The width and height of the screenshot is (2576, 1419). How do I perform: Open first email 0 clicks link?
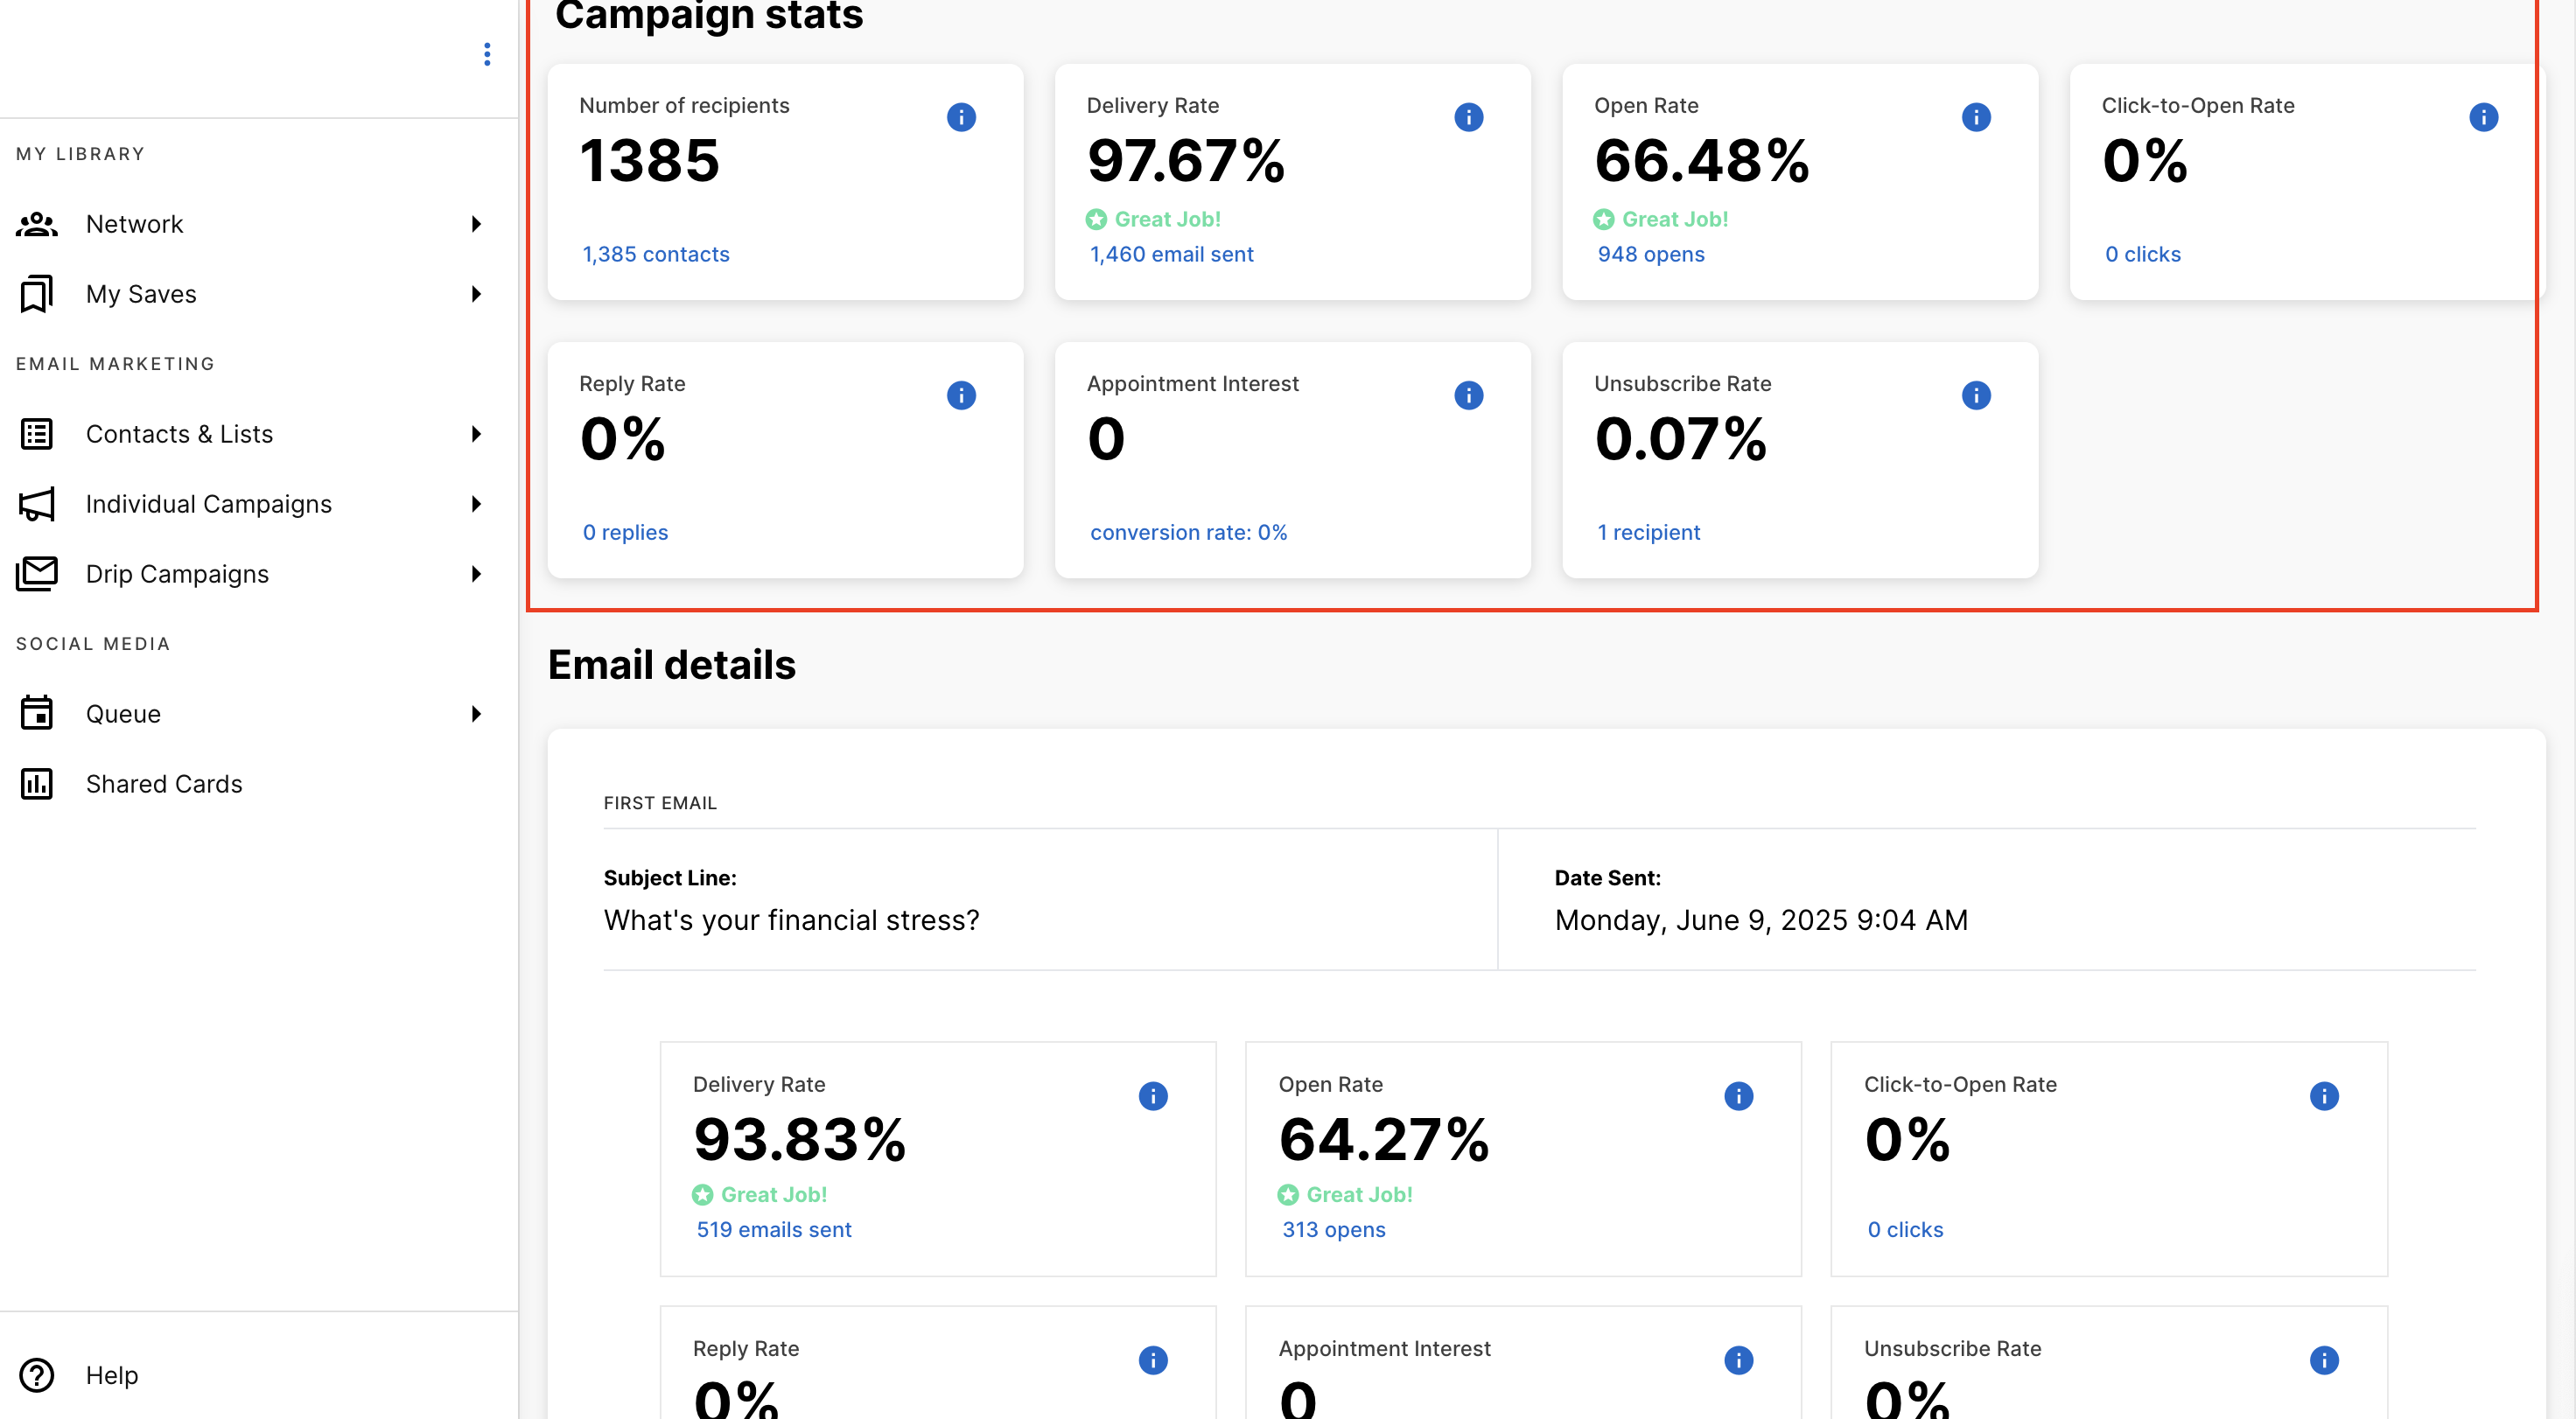(x=1905, y=1229)
